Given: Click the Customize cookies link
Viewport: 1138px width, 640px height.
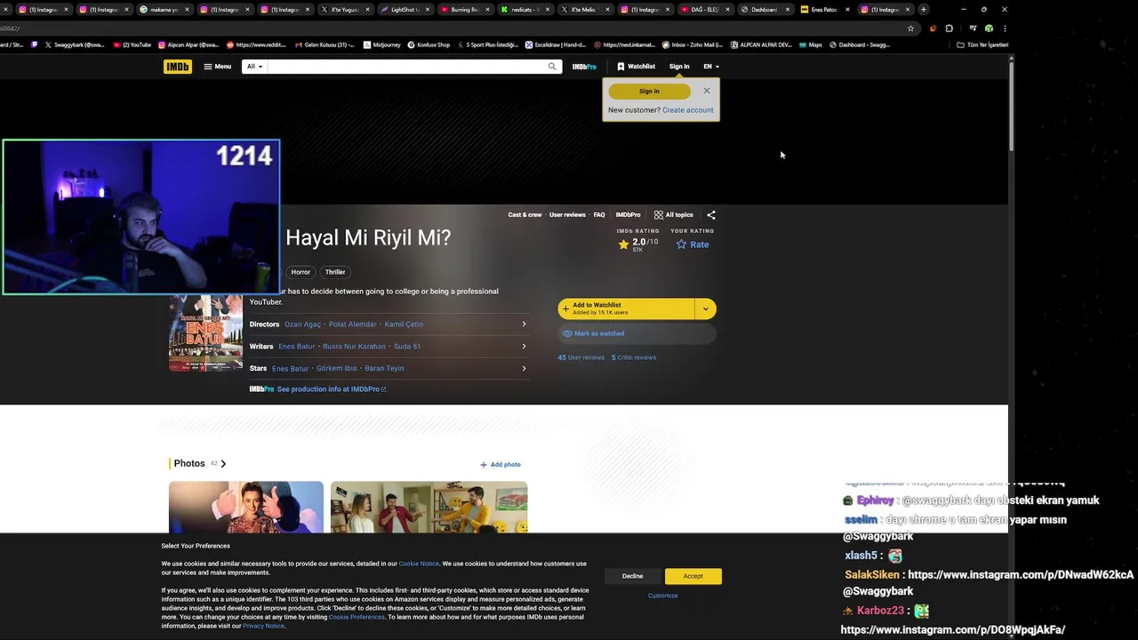Looking at the screenshot, I should point(662,596).
